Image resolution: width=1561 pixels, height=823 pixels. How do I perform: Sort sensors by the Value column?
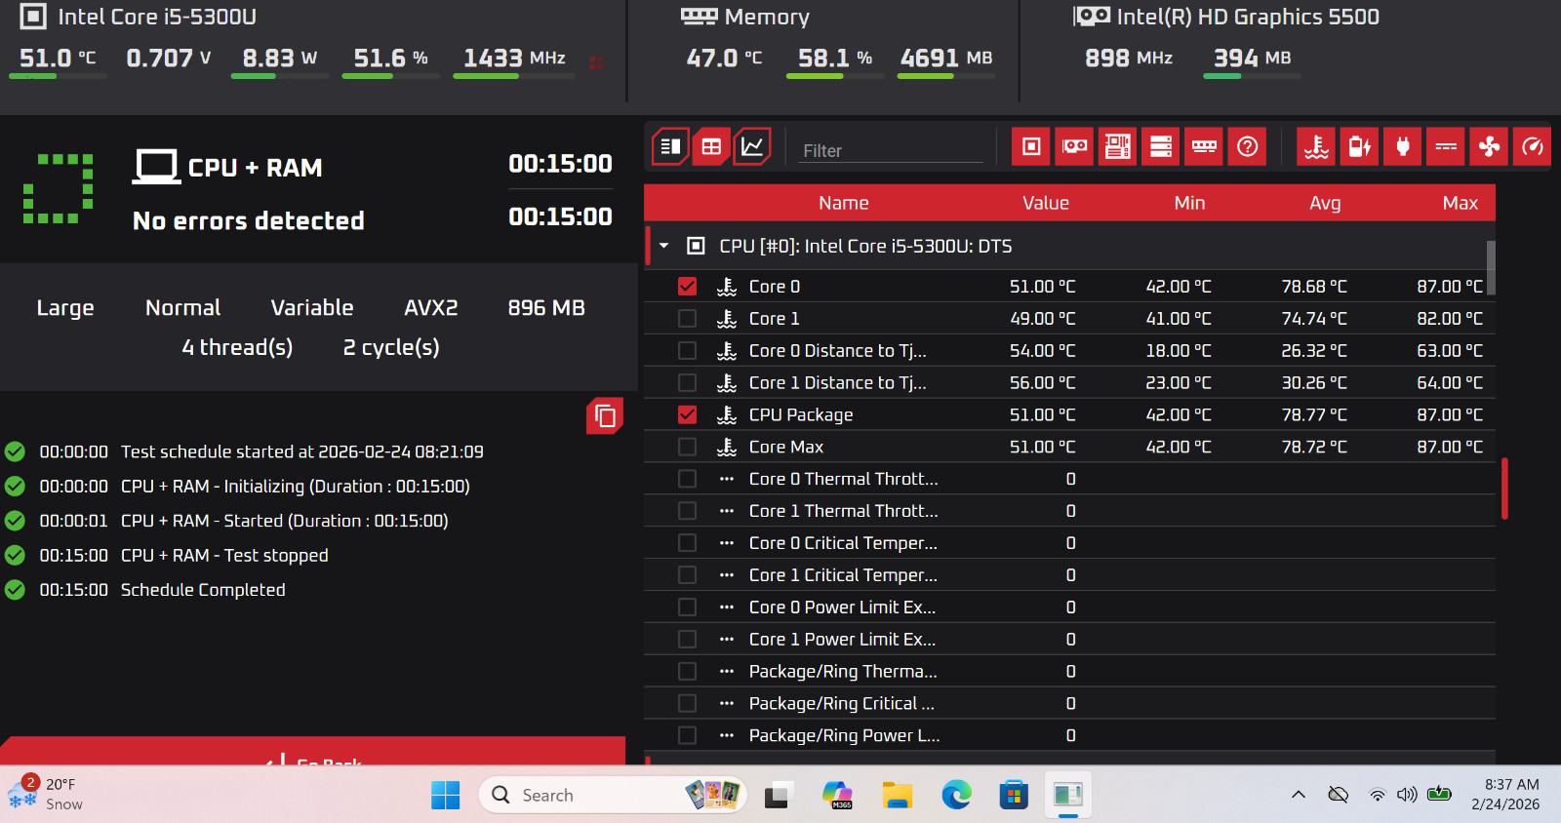click(x=1046, y=203)
